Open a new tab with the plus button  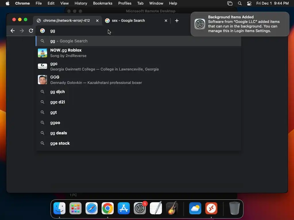[x=177, y=21]
